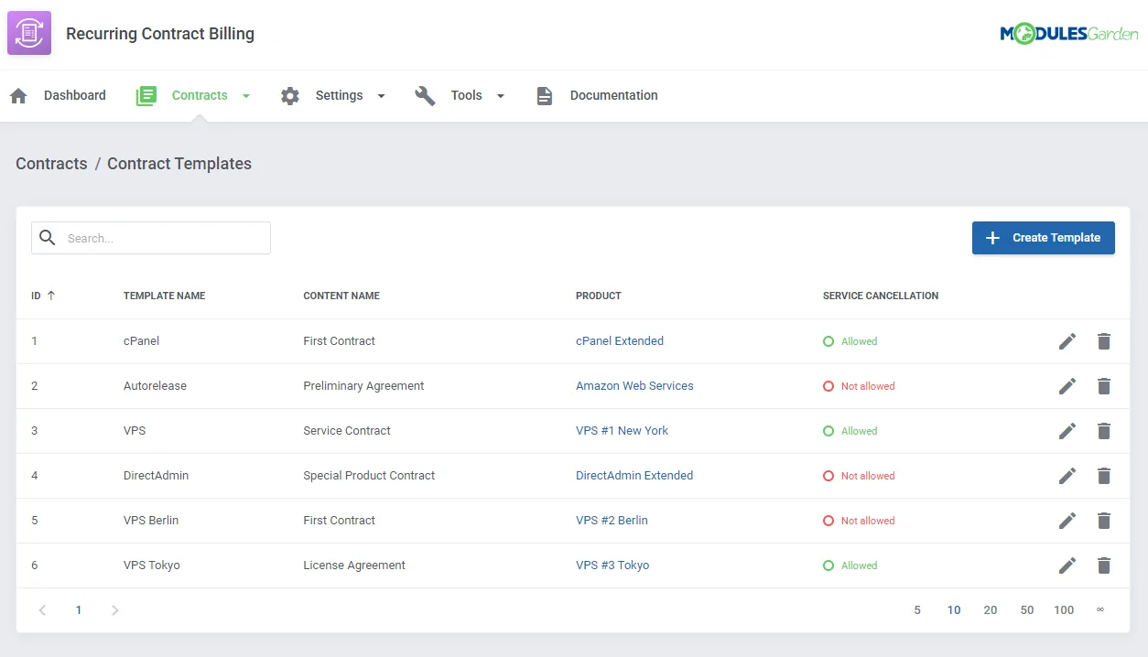
Task: Click the Tools wrench icon
Action: coord(425,95)
